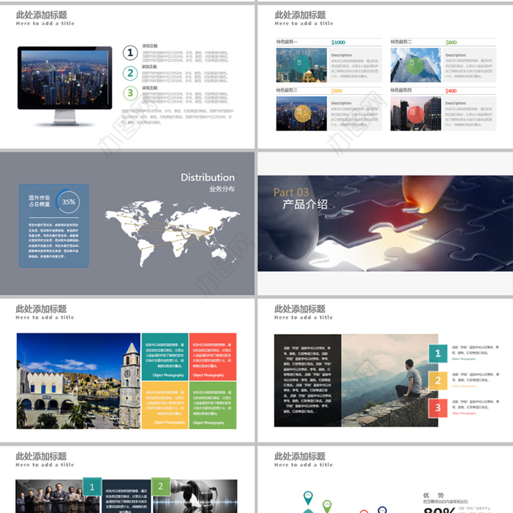Click the business team group photo
Viewport: 513px width, 513px height.
click(x=49, y=497)
